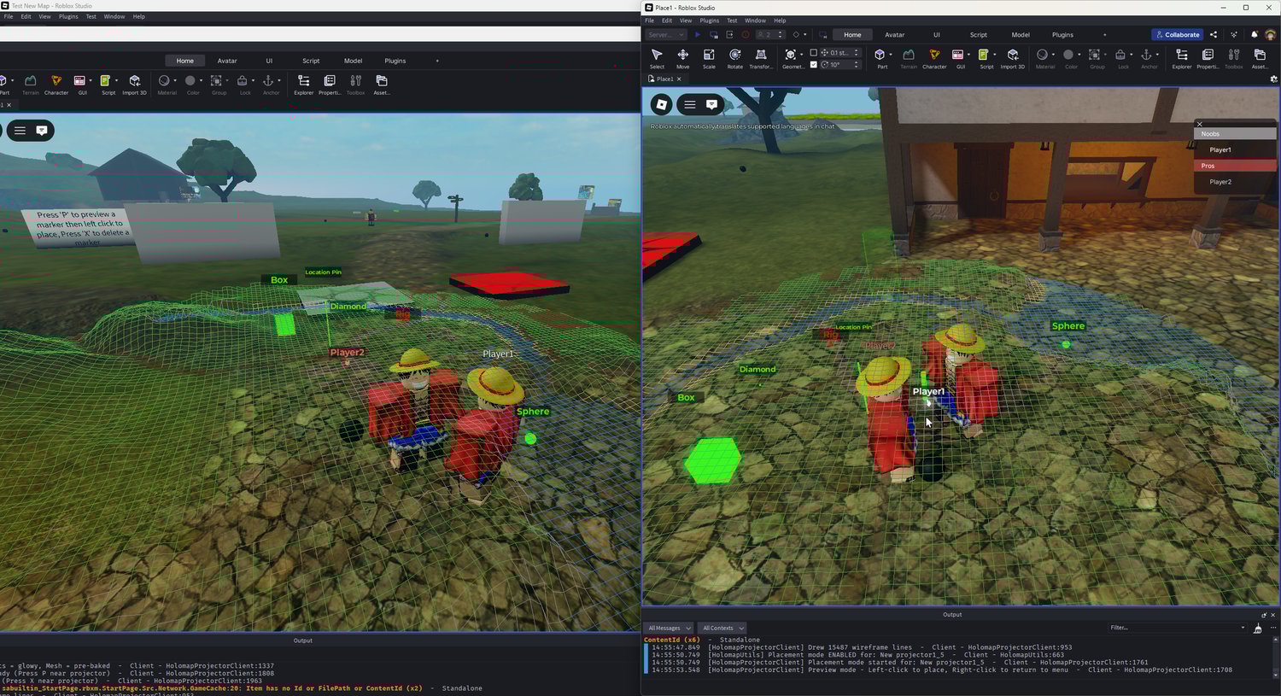The width and height of the screenshot is (1281, 696).
Task: Switch to the Avatar tab in Place1 window
Action: click(894, 35)
